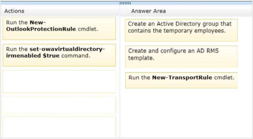
Task: Click the lowest empty Actions slot
Action: [59, 127]
